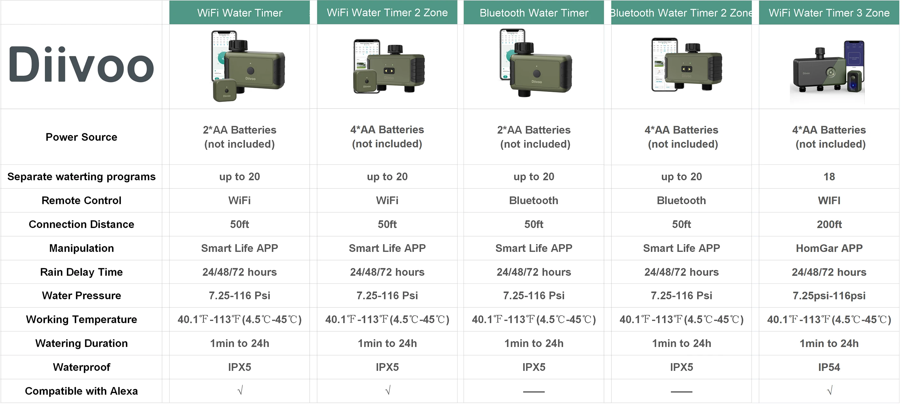Click the WiFi Water Timer column header
Image resolution: width=902 pixels, height=404 pixels.
pyautogui.click(x=240, y=13)
